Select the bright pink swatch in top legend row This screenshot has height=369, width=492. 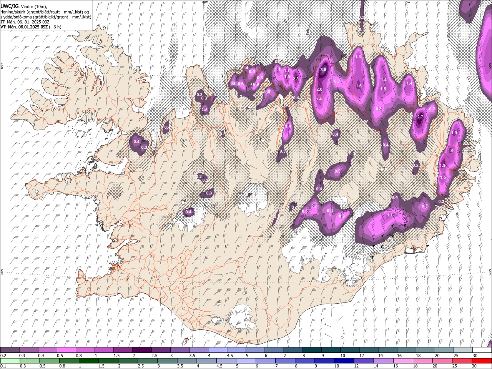tap(66, 350)
